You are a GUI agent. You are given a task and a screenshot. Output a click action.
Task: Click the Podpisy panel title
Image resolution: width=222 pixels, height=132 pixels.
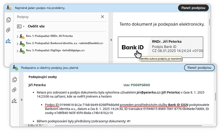point(23,17)
